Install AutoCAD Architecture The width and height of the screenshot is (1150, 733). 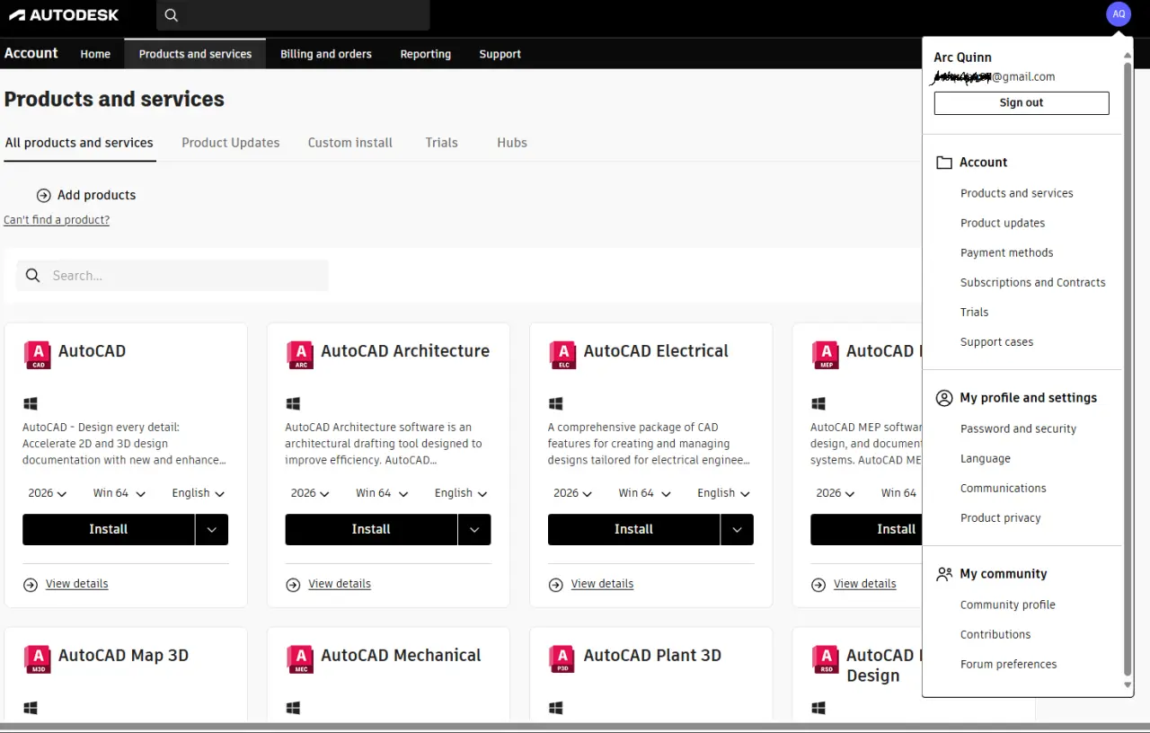371,530
